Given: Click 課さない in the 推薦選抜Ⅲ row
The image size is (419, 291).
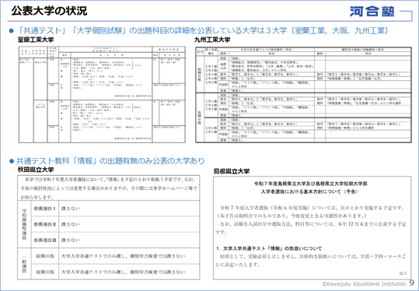Looking at the screenshot, I should 71,240.
